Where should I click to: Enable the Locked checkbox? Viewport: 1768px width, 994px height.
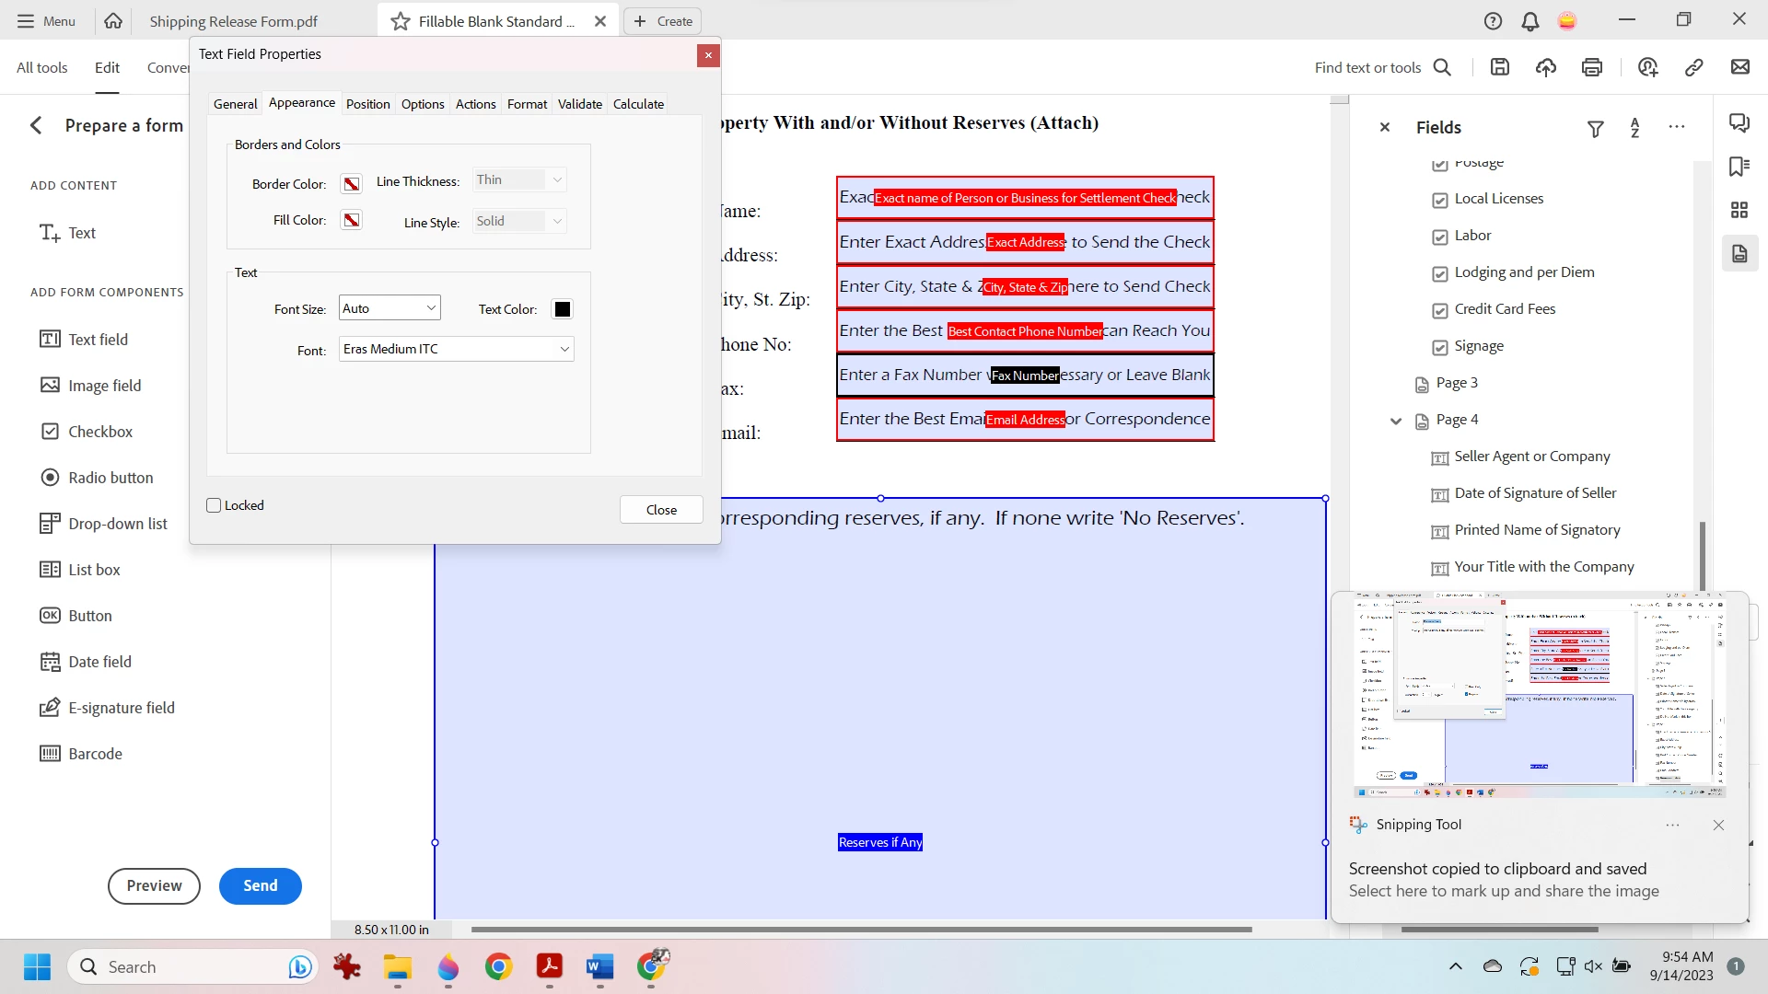pos(215,505)
